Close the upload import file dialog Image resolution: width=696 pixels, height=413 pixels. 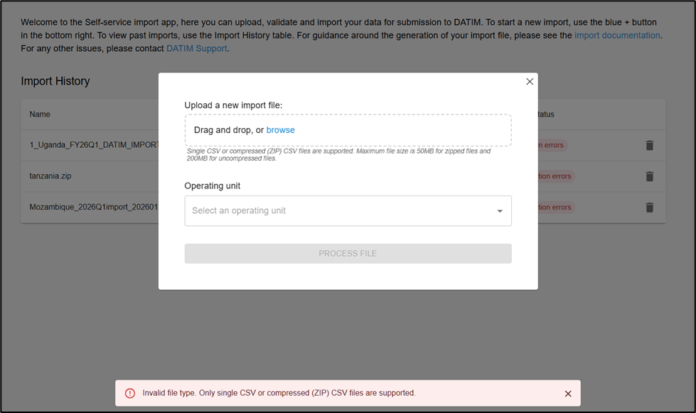click(530, 82)
